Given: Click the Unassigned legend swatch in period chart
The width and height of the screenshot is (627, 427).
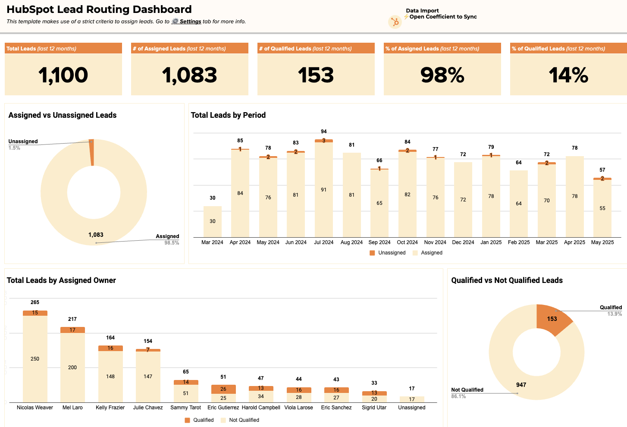Looking at the screenshot, I should coord(372,253).
